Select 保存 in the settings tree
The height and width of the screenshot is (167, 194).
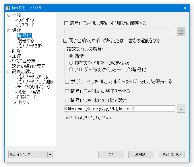(x=16, y=30)
